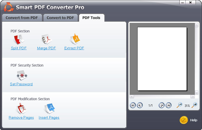Click the PDF Modification Section heading
202x130 pixels.
30,99
